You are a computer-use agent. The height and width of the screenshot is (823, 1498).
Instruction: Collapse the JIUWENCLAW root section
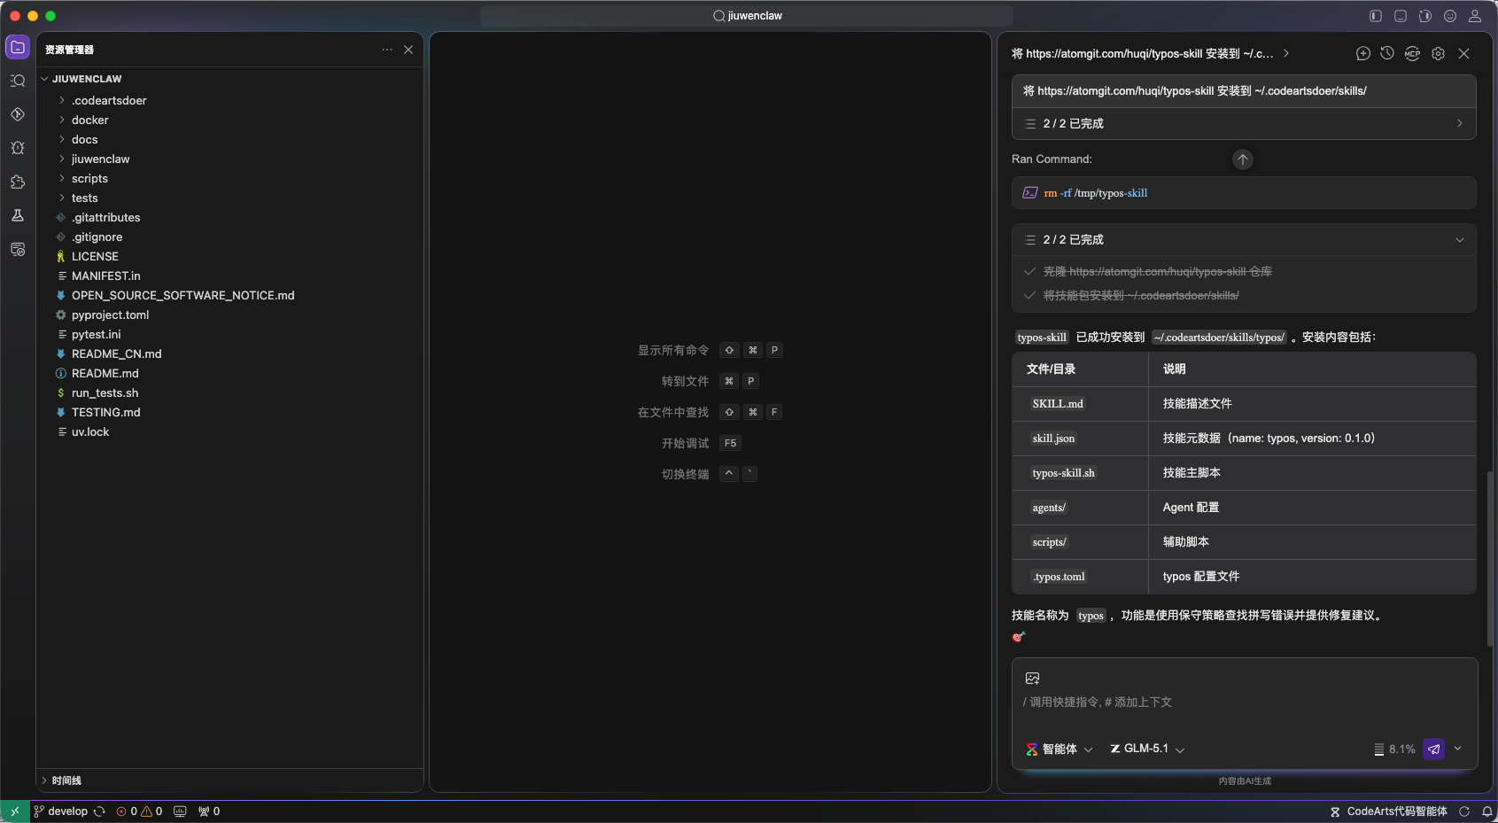[229, 79]
